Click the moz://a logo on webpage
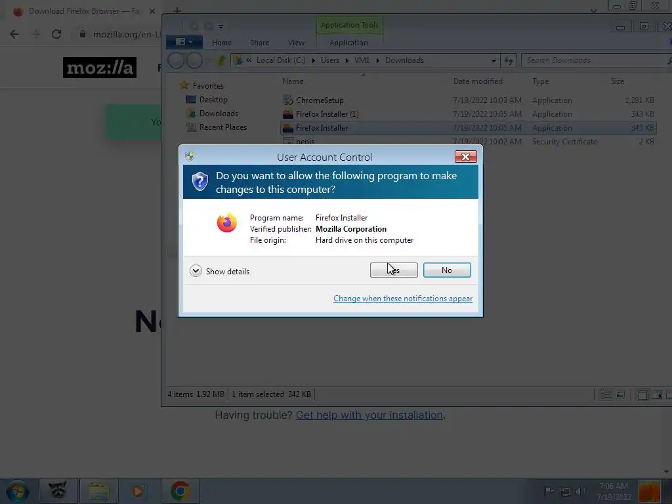This screenshot has width=672, height=504. point(100,68)
